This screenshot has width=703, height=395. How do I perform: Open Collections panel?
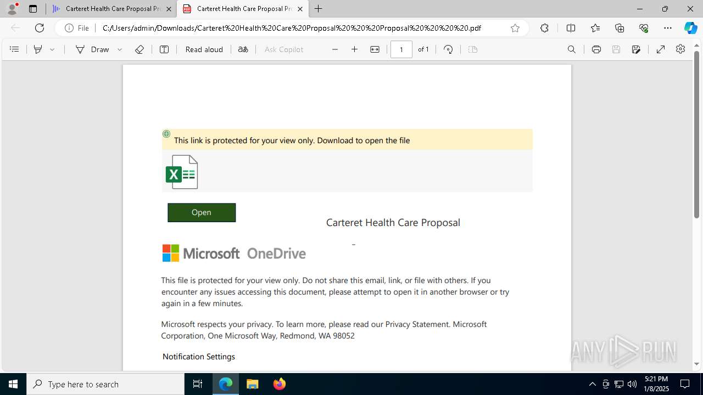click(x=620, y=28)
